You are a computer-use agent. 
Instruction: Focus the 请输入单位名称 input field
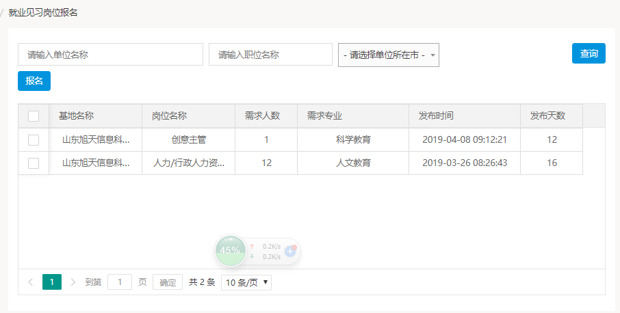tap(110, 55)
